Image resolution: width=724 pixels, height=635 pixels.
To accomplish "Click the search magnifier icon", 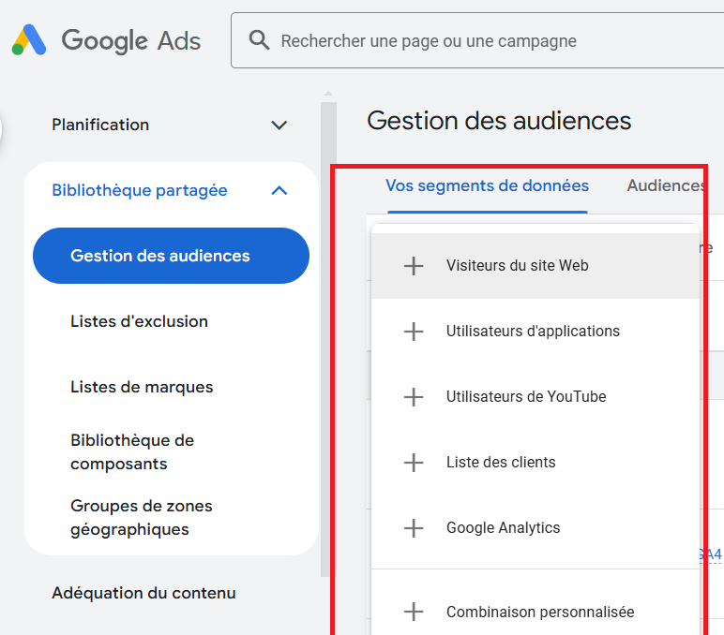I will tap(259, 40).
